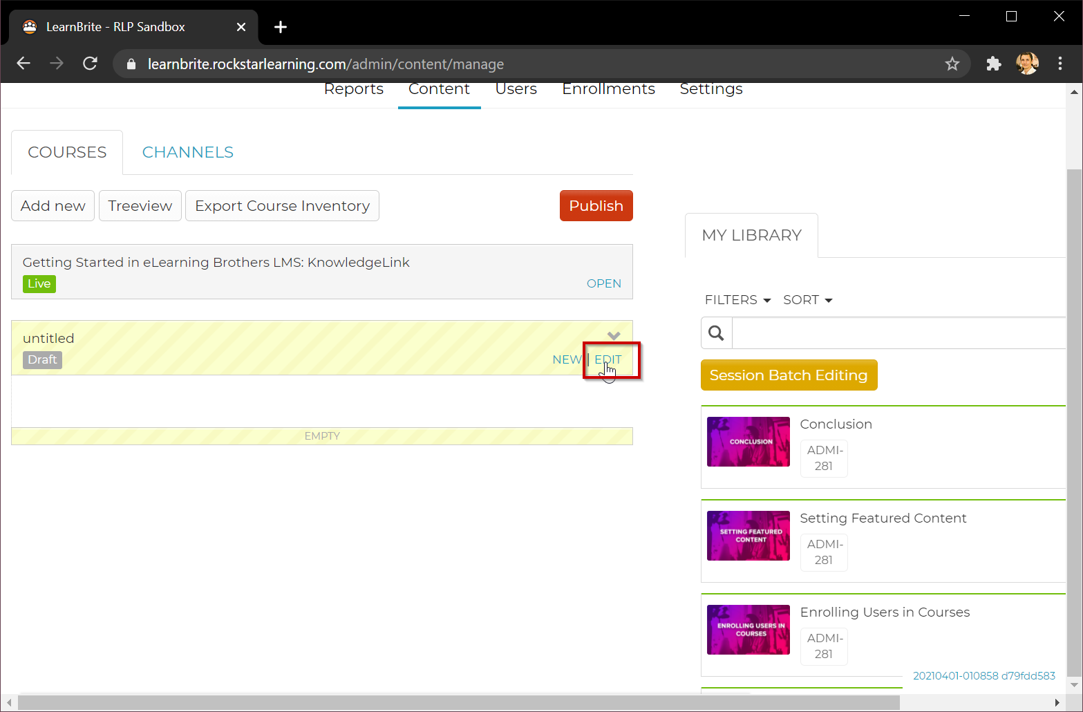
Task: Click the Conclusion library item title
Action: (836, 424)
